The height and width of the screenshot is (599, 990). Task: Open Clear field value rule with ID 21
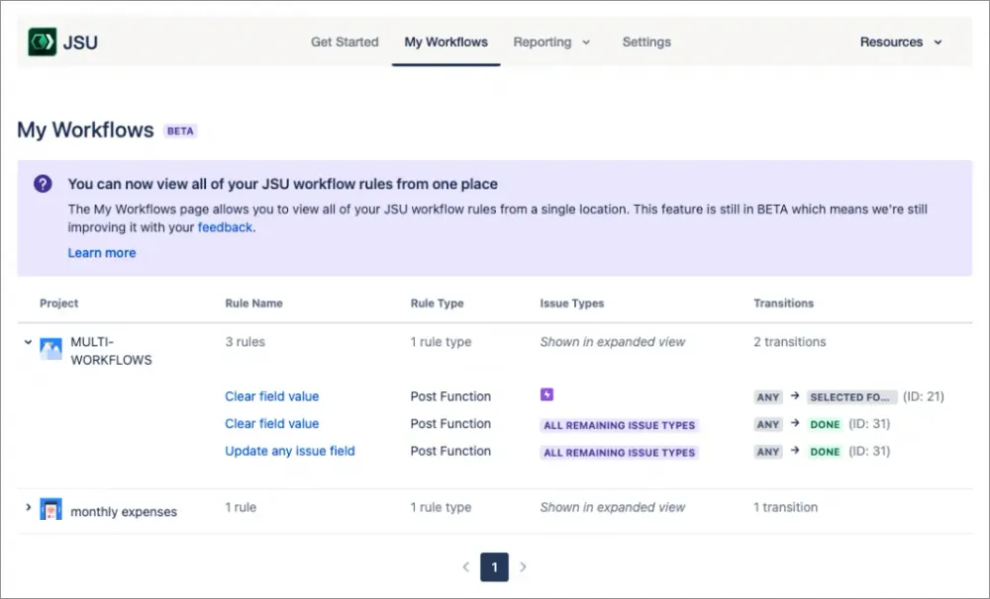[272, 396]
